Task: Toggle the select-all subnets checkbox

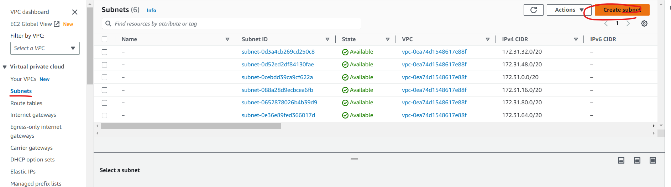Action: [x=104, y=39]
